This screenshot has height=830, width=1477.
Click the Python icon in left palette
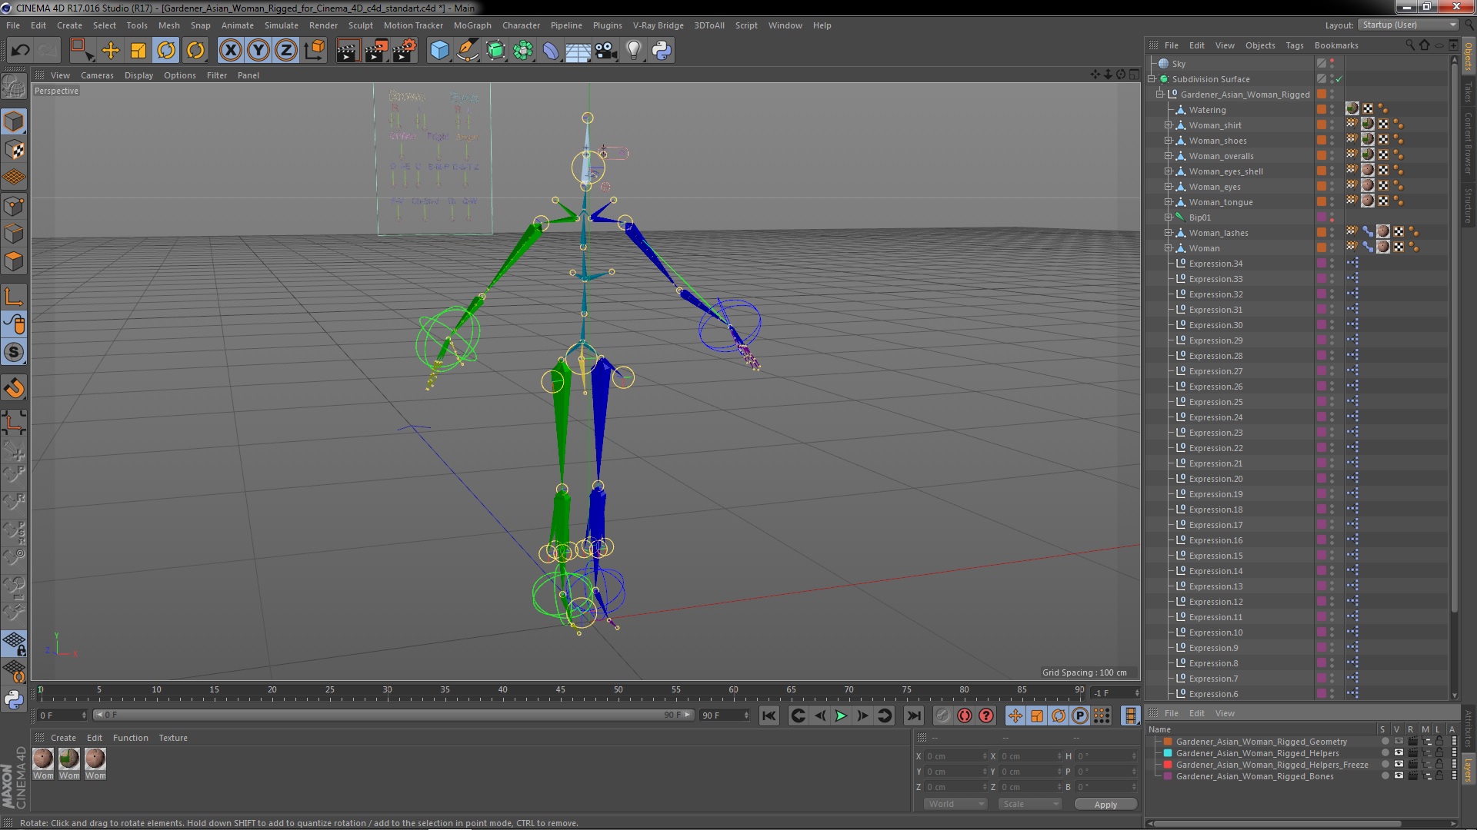(14, 699)
